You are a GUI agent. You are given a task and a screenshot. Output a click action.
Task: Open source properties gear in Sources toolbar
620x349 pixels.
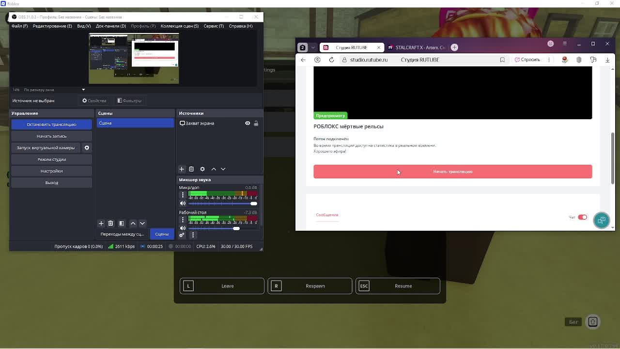click(202, 169)
